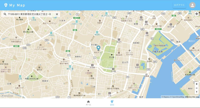Click the 芝公園 park tree icon

(x=112, y=55)
